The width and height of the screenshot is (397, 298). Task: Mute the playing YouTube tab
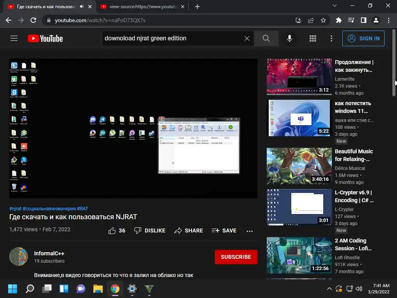81,7
